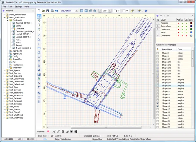Toggle checkbox for Shape105
This screenshot has width=196, height=142.
[157, 77]
